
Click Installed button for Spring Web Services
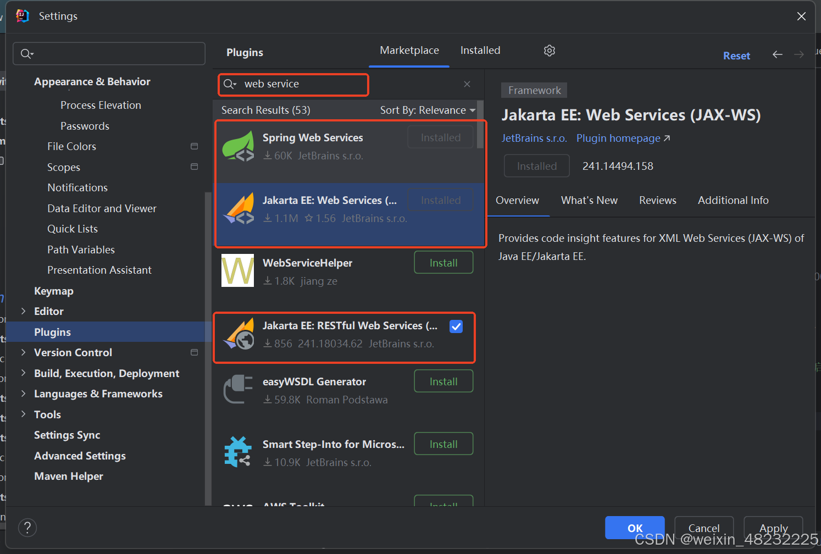[x=441, y=137]
